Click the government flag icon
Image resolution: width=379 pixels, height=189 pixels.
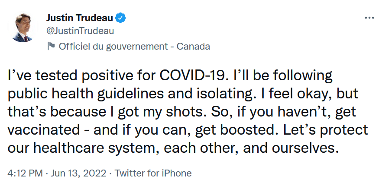pos(51,46)
